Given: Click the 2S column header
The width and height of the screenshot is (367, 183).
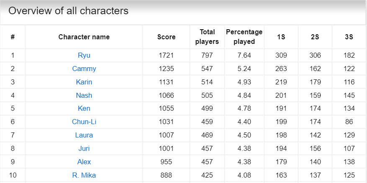Looking at the screenshot, I should pos(315,37).
